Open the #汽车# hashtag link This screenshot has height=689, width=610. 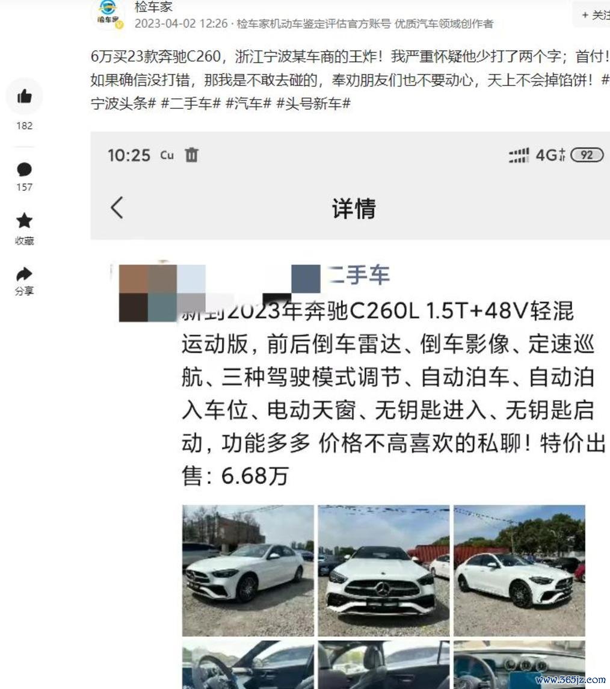click(x=248, y=104)
